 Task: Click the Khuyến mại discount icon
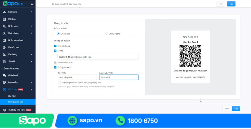[4, 47]
